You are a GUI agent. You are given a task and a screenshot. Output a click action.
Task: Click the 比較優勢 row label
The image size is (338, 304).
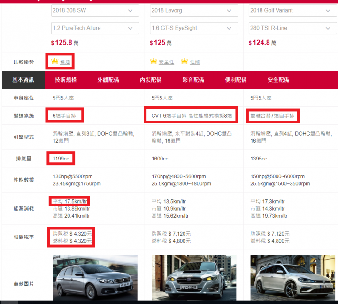23,62
